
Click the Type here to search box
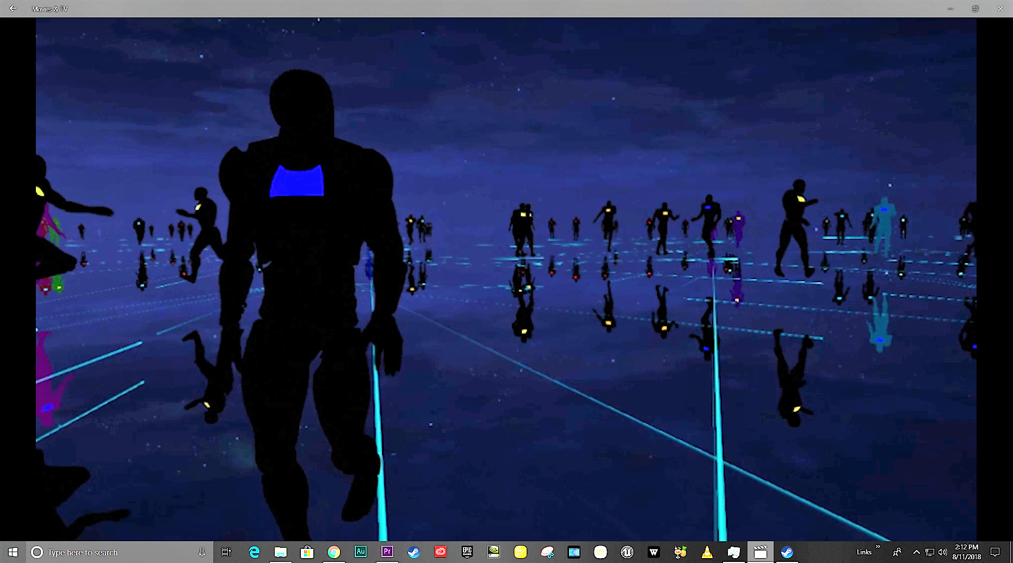click(109, 552)
